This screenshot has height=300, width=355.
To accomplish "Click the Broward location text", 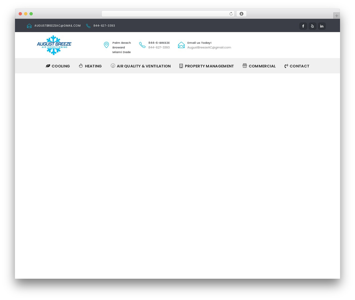I will (x=119, y=47).
